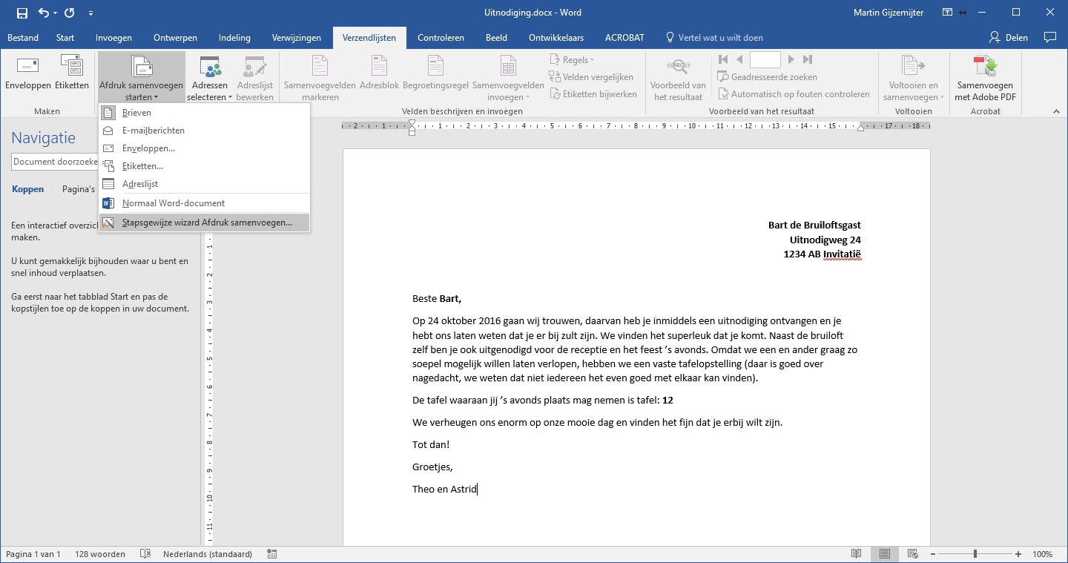Choose Brieven from the menu
The height and width of the screenshot is (563, 1068).
(204, 113)
